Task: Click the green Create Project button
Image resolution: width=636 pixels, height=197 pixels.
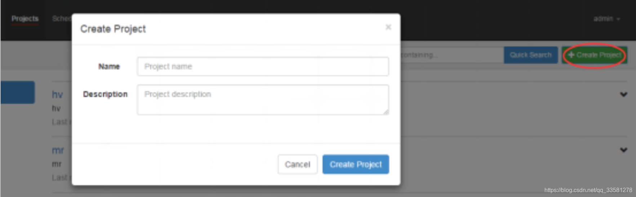Action: coord(595,55)
